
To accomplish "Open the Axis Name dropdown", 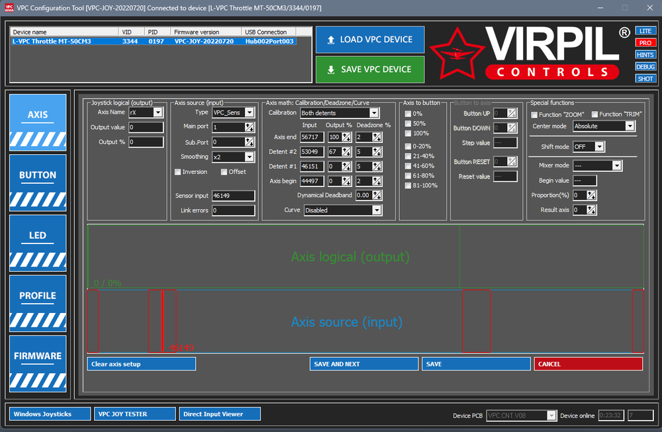I will [158, 112].
